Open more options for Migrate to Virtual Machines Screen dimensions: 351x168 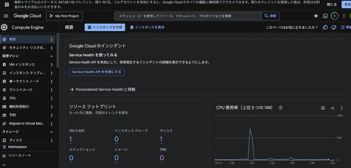tap(52, 124)
